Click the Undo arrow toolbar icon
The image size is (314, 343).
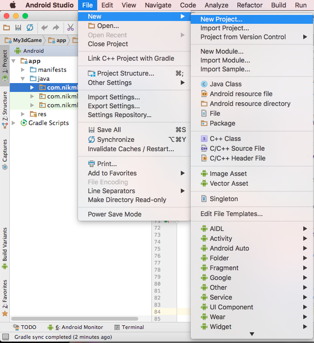44,28
